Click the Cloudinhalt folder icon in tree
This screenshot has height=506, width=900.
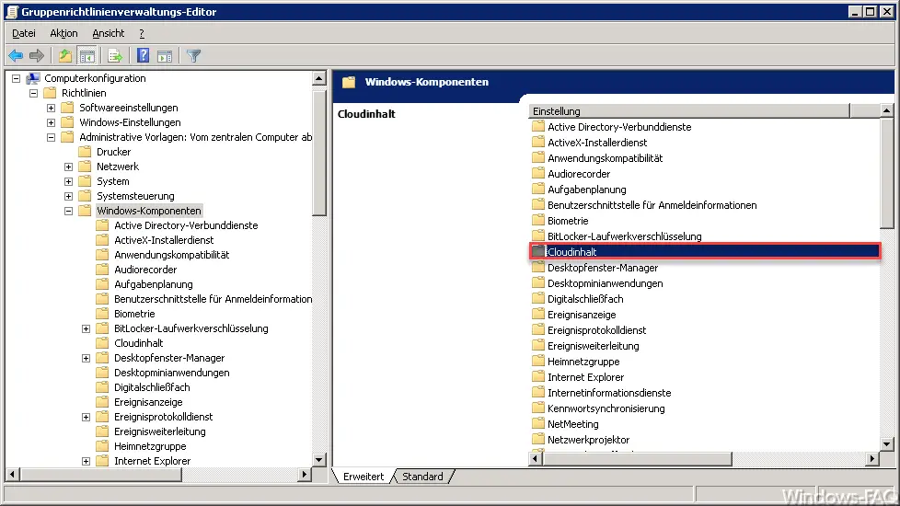tap(102, 343)
